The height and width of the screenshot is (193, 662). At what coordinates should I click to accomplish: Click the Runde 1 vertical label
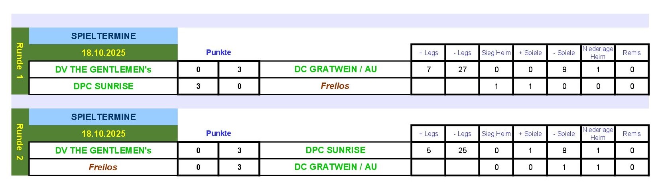pyautogui.click(x=20, y=61)
